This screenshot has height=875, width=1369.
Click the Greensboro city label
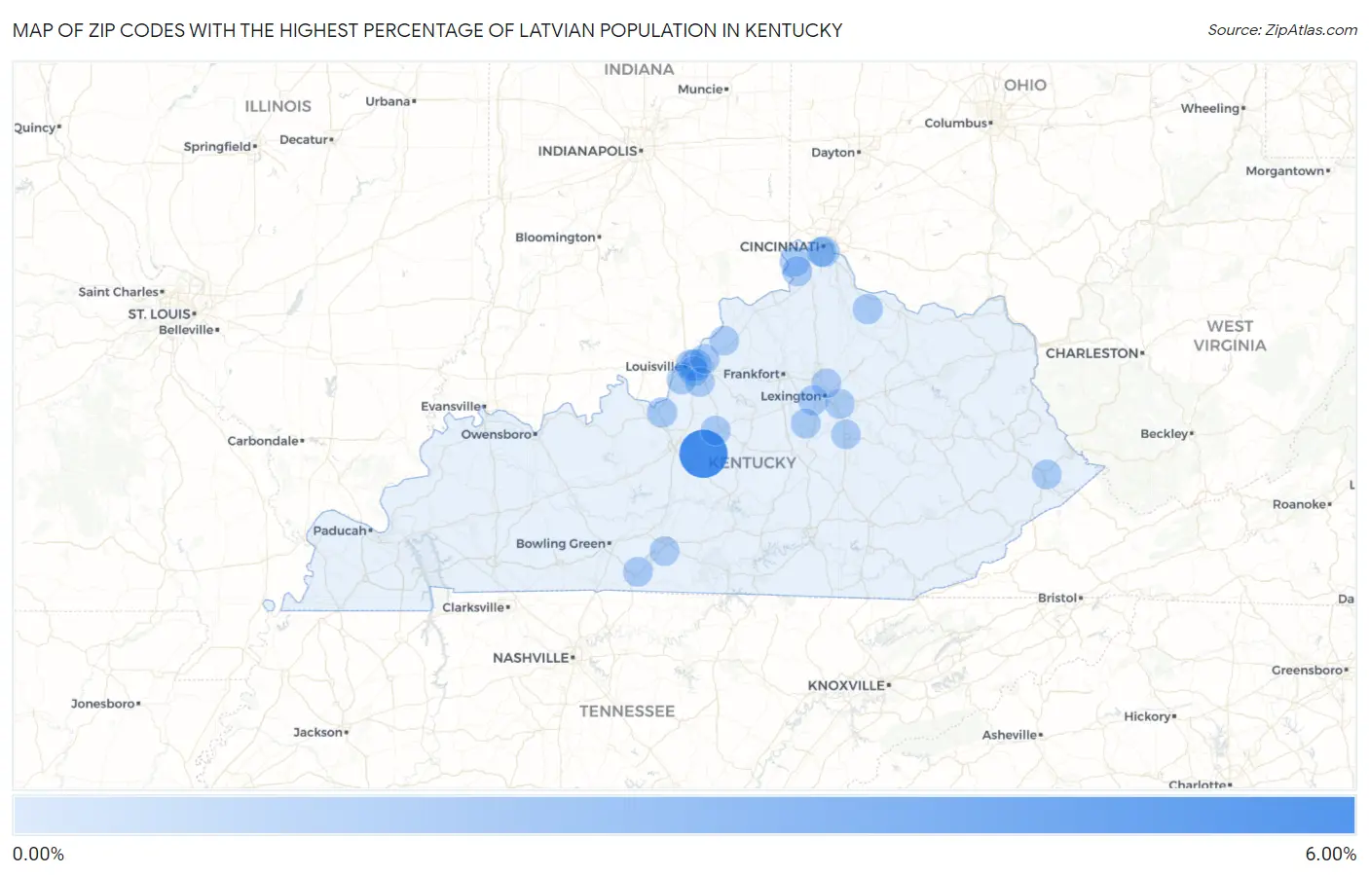(x=1309, y=670)
